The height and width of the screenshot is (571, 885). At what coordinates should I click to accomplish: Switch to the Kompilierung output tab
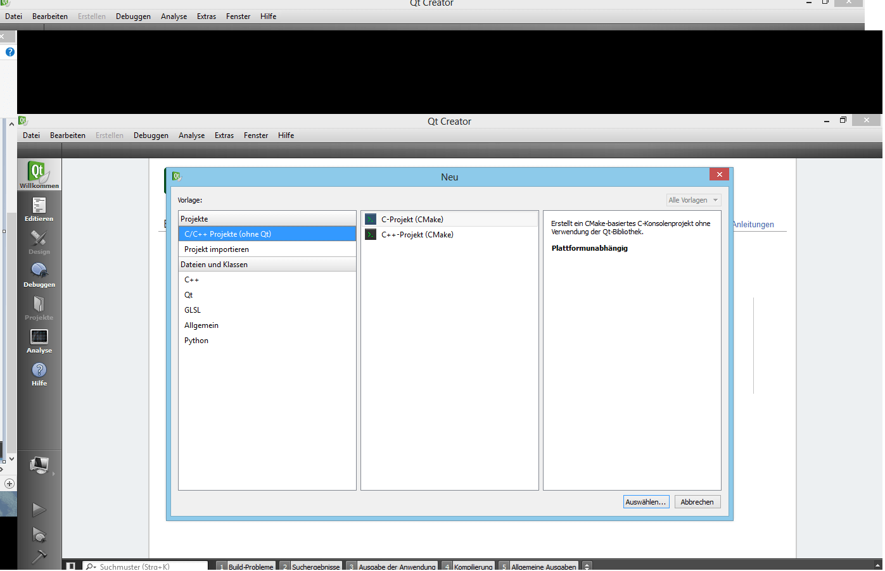[468, 567]
